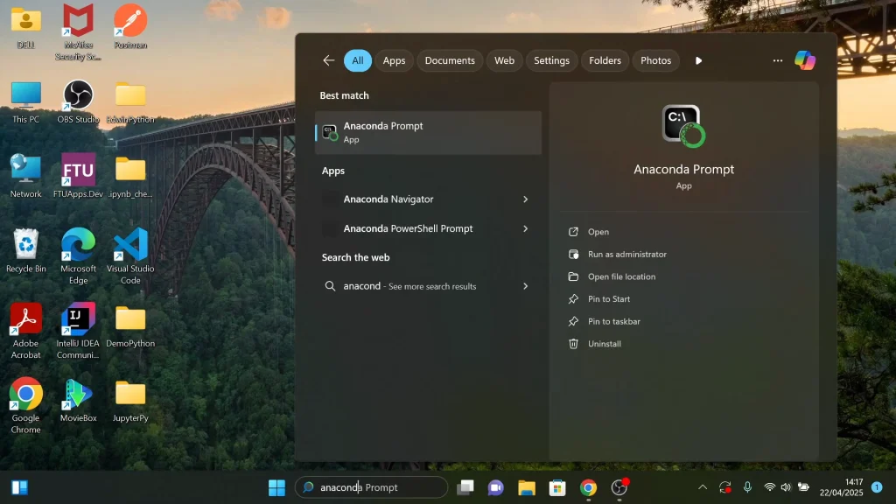This screenshot has width=896, height=504.
Task: Select JupyterPy folder on desktop
Action: 130,401
